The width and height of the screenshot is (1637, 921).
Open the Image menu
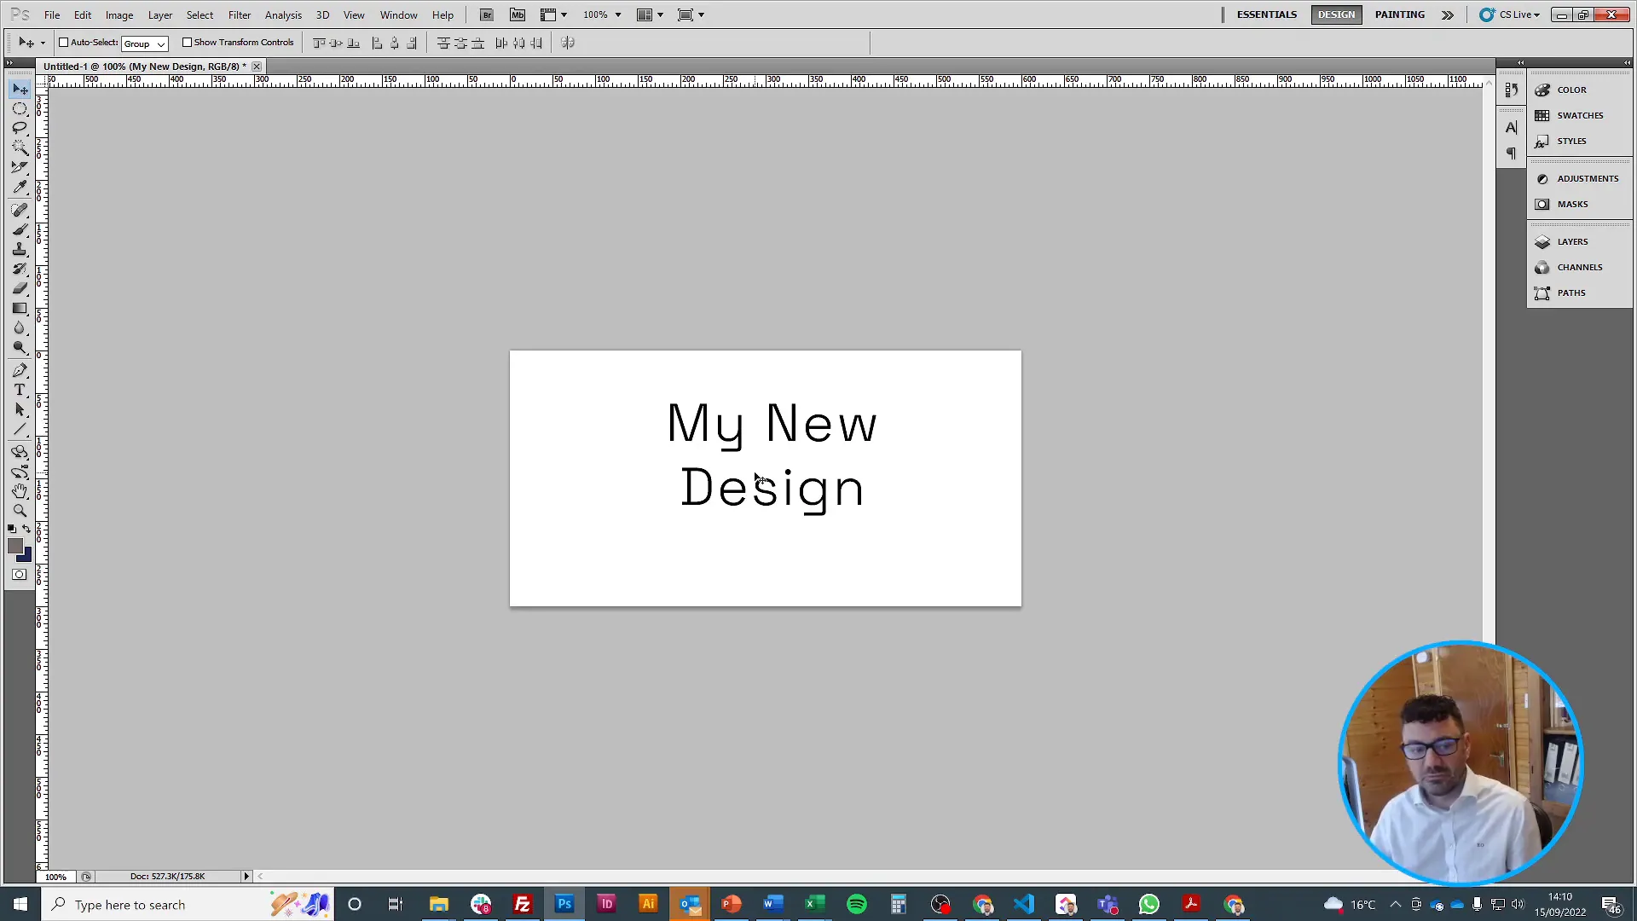click(119, 14)
